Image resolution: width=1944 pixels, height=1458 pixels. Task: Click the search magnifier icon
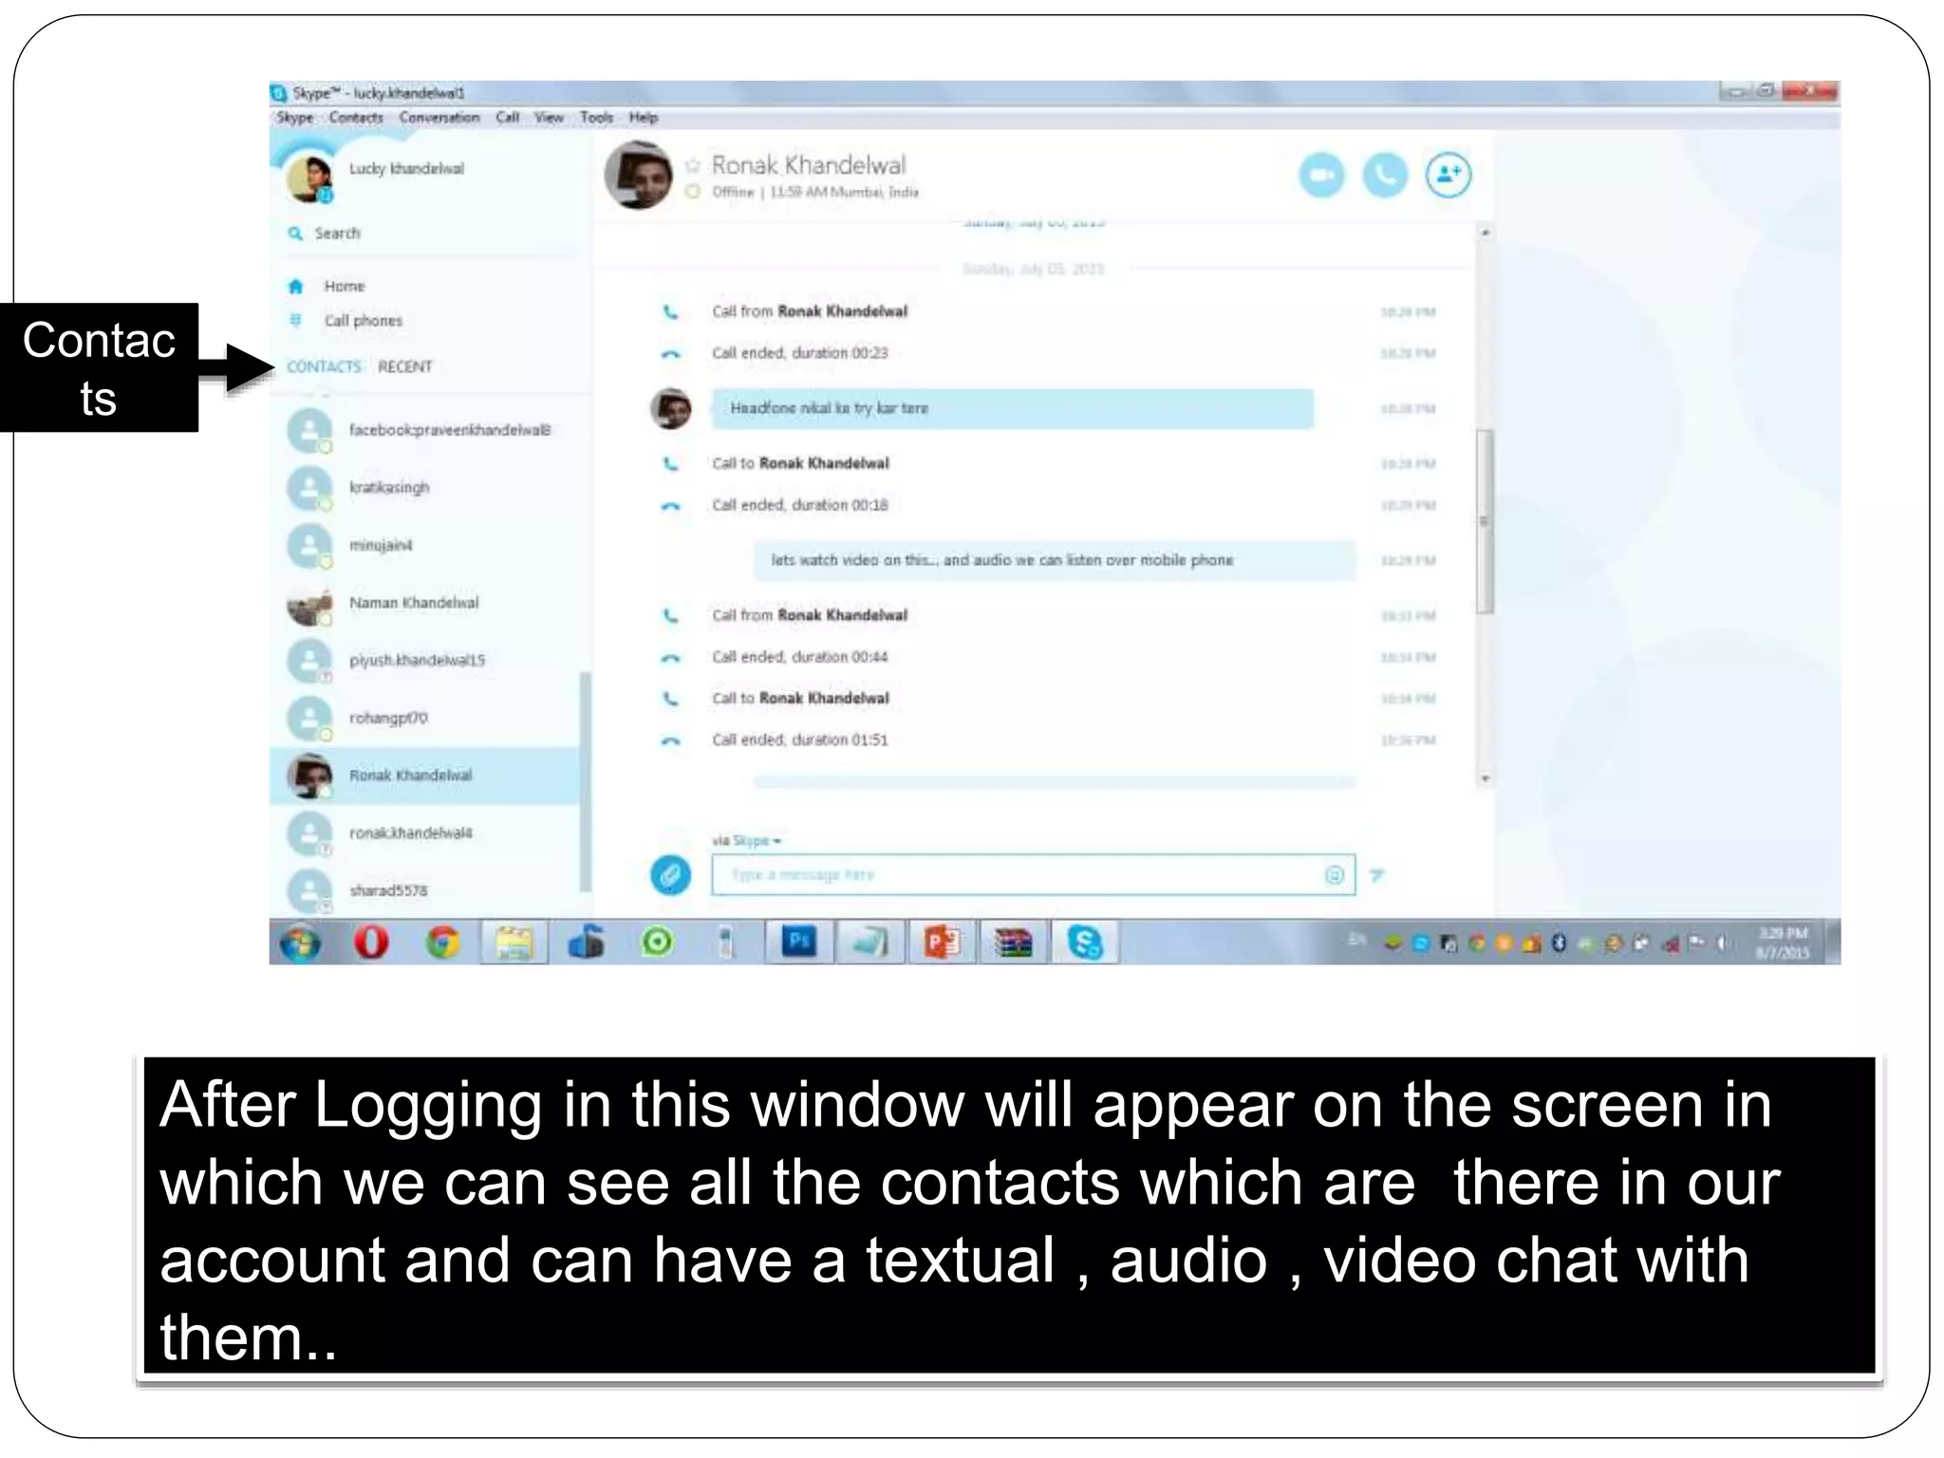coord(295,233)
